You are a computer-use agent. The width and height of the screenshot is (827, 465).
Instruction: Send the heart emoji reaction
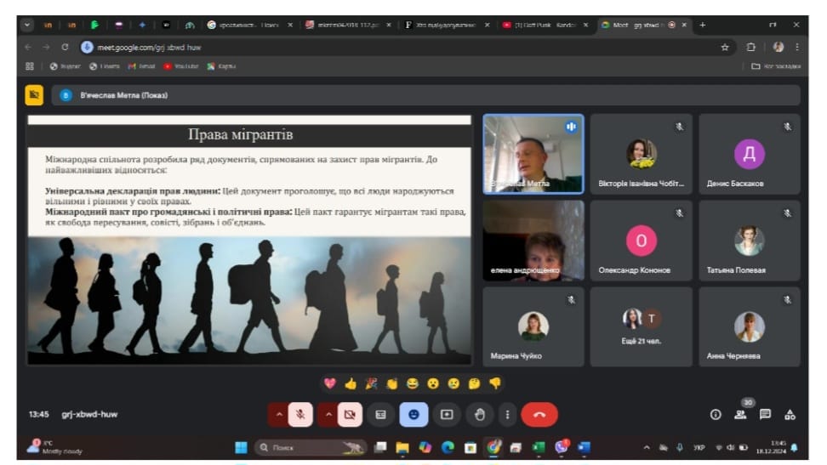click(330, 383)
